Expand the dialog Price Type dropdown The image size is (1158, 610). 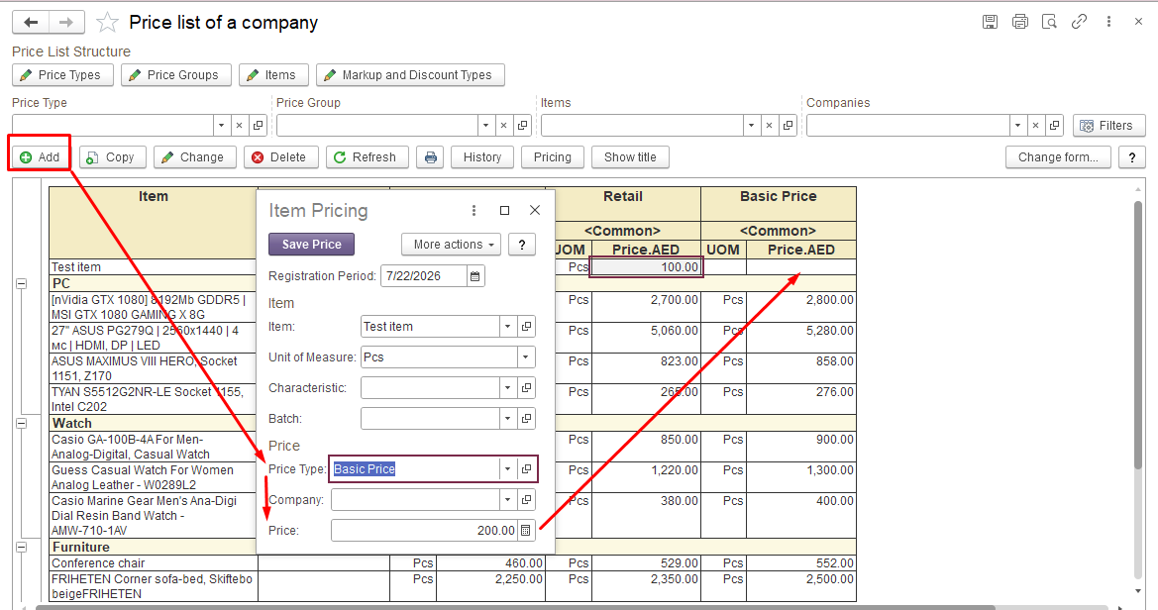507,469
